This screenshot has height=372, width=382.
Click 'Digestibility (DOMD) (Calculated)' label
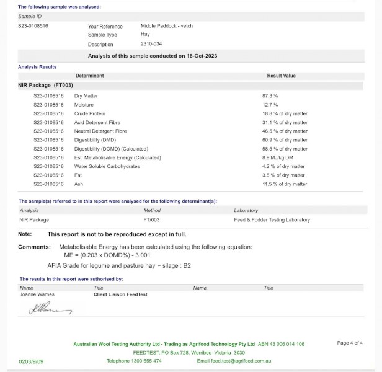point(111,149)
